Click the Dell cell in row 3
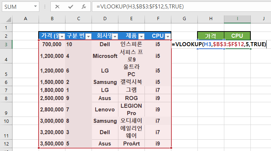 pyautogui.click(x=105, y=44)
